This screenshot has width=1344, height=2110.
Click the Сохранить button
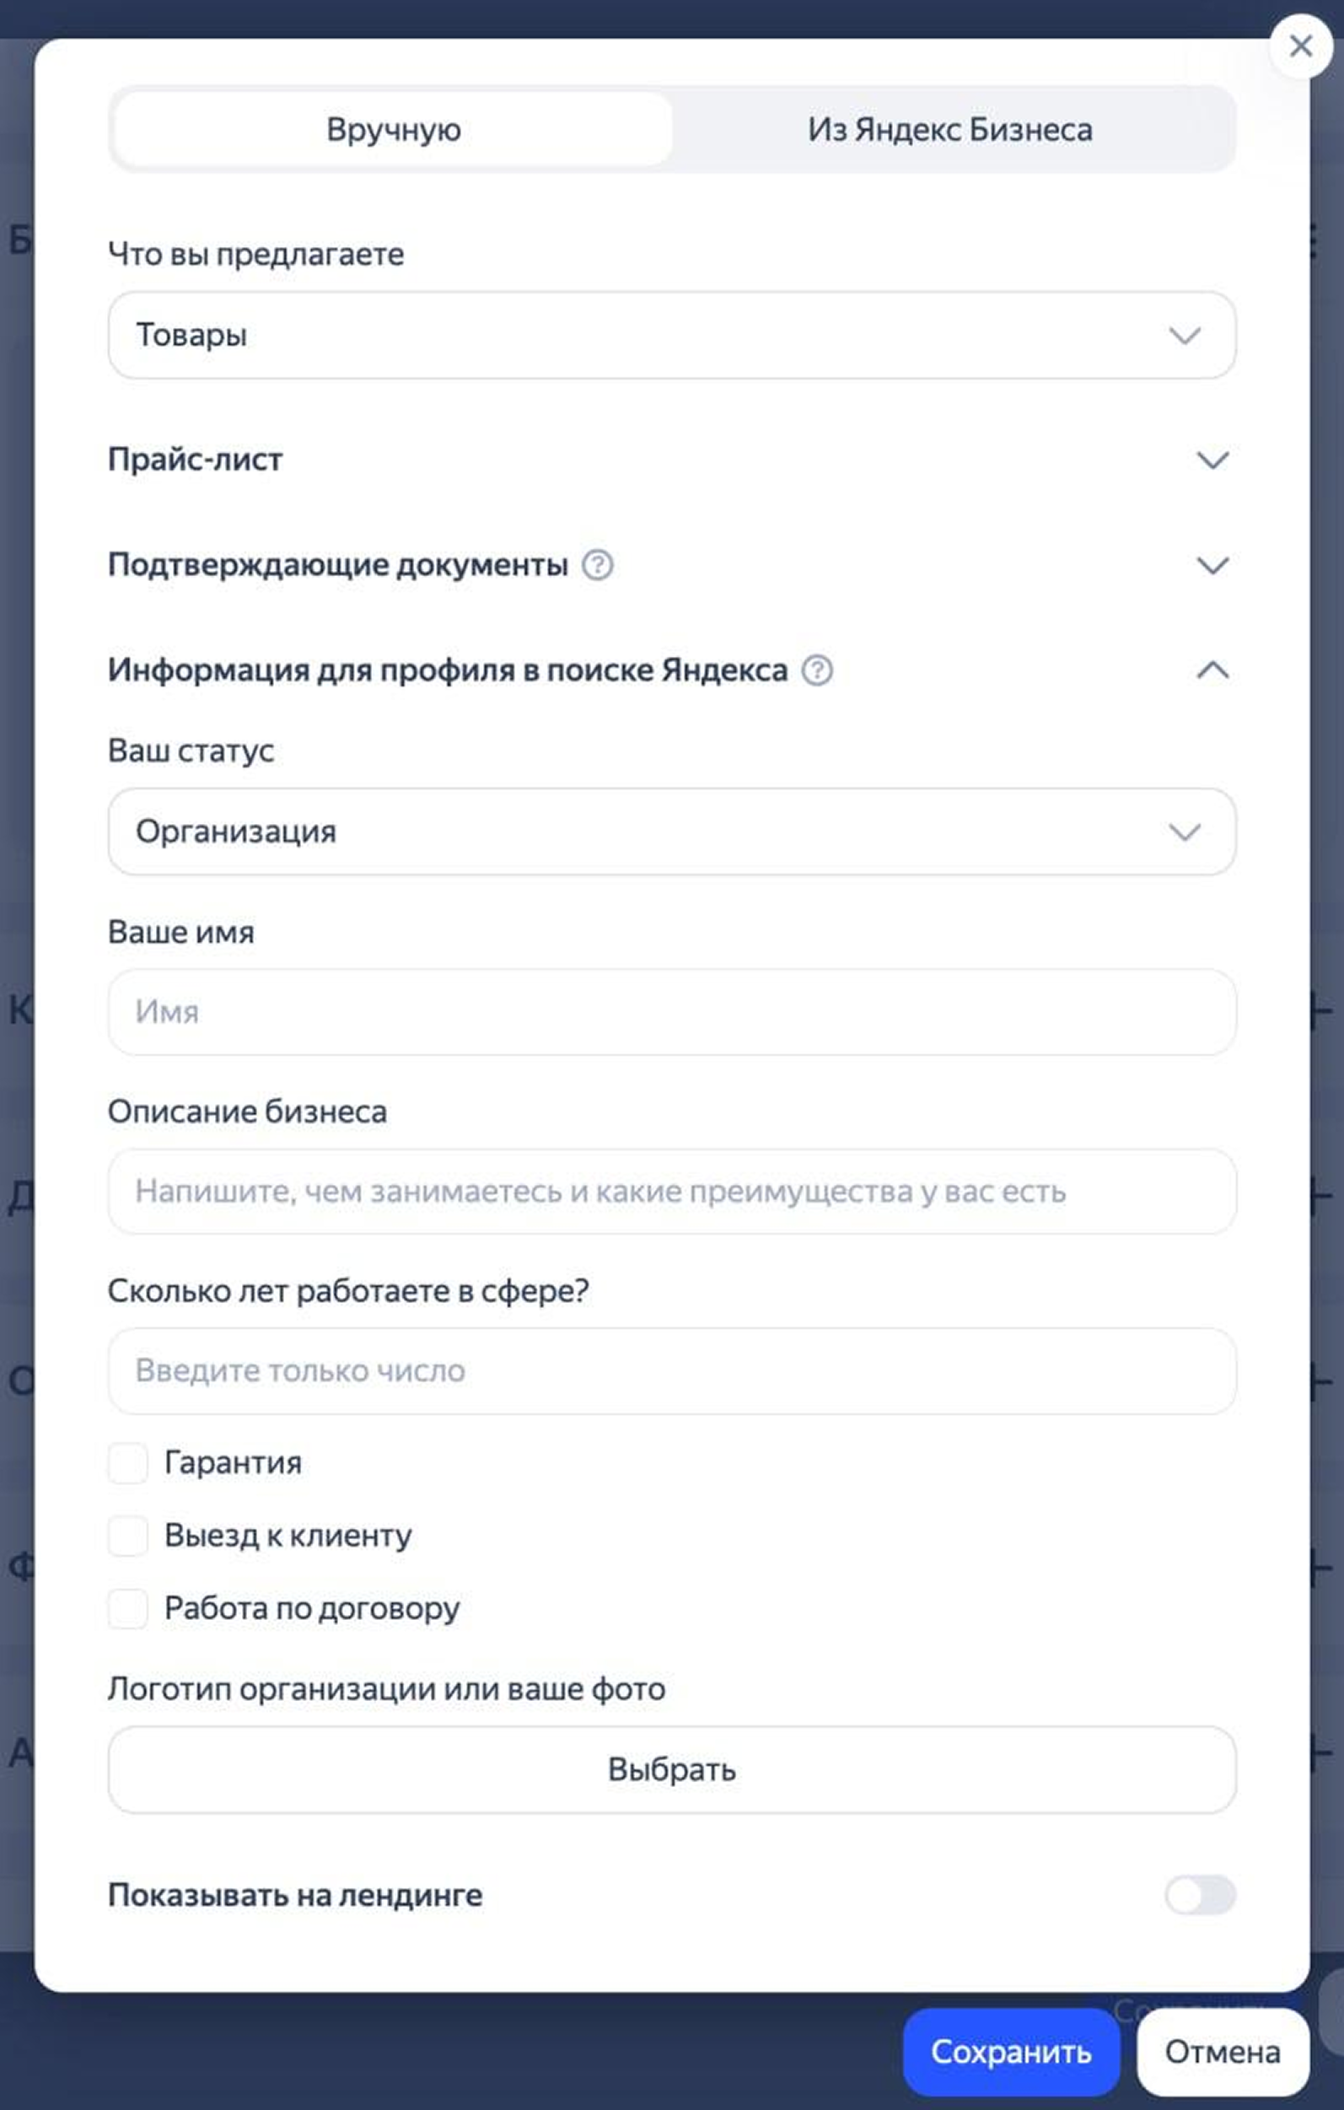(x=1011, y=2051)
